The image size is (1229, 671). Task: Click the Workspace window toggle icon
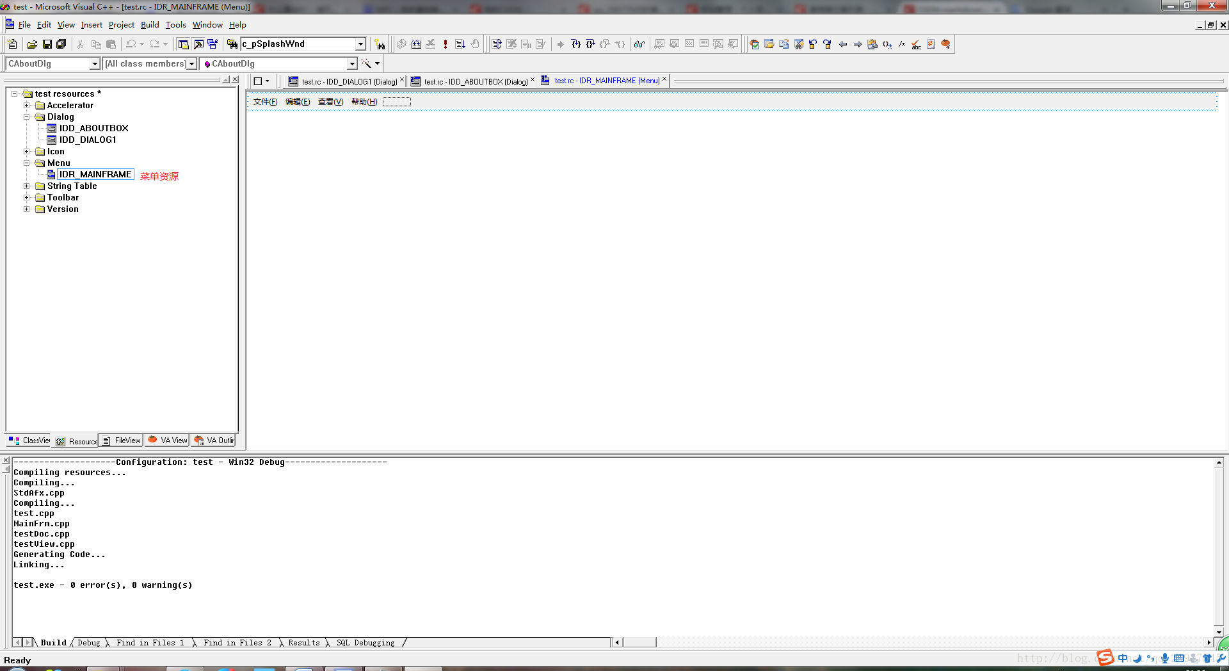[183, 44]
